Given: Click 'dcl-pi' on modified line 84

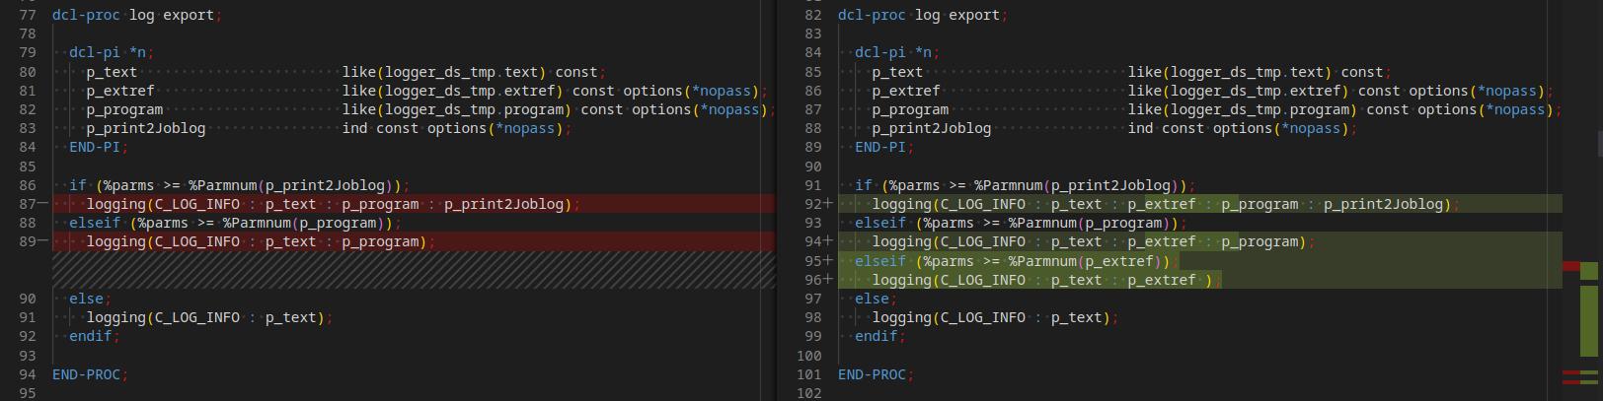Looking at the screenshot, I should [x=880, y=52].
